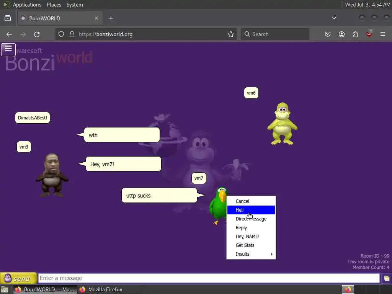Click the wth speech bubble
The image size is (392, 294).
click(x=122, y=135)
